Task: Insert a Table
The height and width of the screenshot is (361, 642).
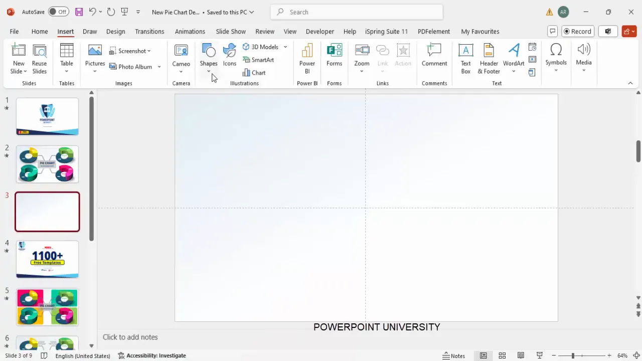Action: [x=67, y=59]
